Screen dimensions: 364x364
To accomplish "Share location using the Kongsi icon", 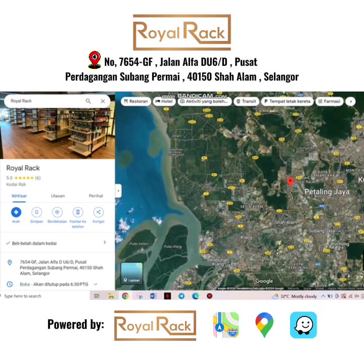I will tap(99, 212).
